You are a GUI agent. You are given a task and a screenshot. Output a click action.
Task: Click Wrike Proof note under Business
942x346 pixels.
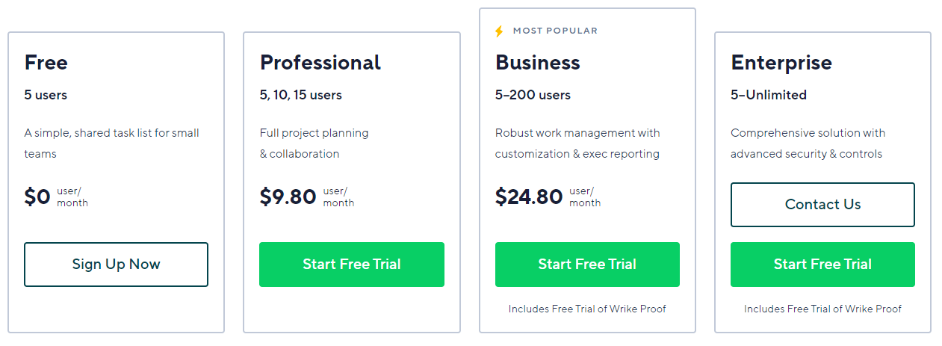(x=587, y=309)
